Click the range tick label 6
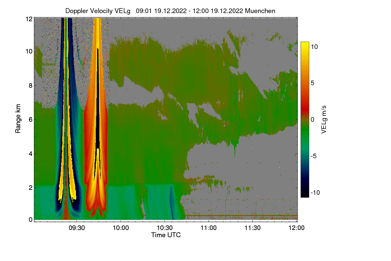391x261 pixels. click(x=30, y=120)
